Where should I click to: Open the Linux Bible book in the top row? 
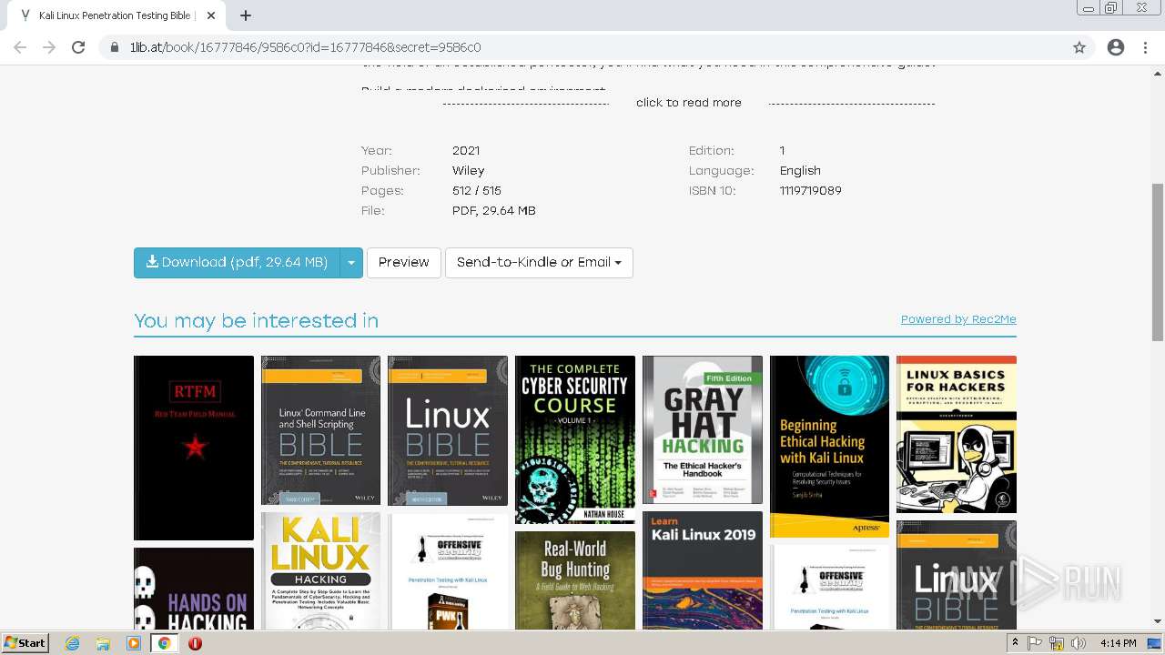(448, 430)
